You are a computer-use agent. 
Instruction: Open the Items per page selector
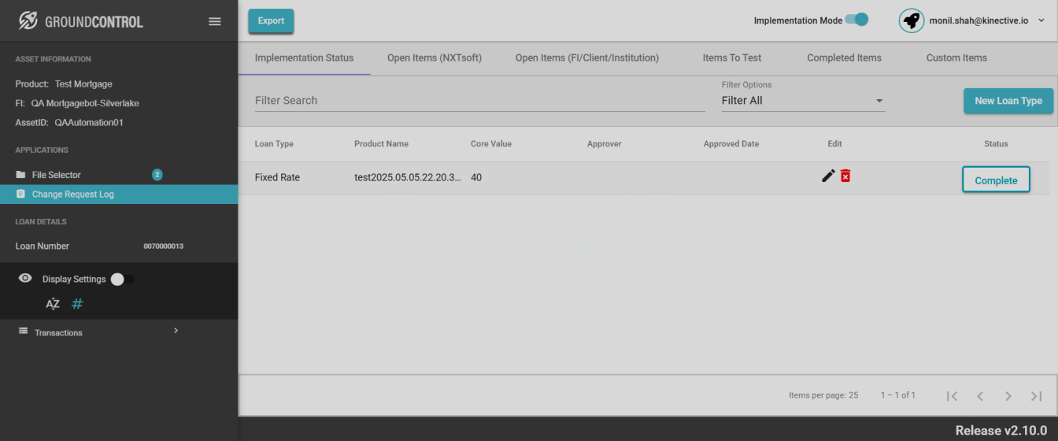pos(823,395)
